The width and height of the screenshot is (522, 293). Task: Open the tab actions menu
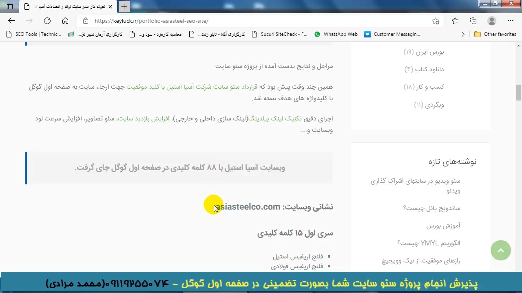pyautogui.click(x=10, y=7)
